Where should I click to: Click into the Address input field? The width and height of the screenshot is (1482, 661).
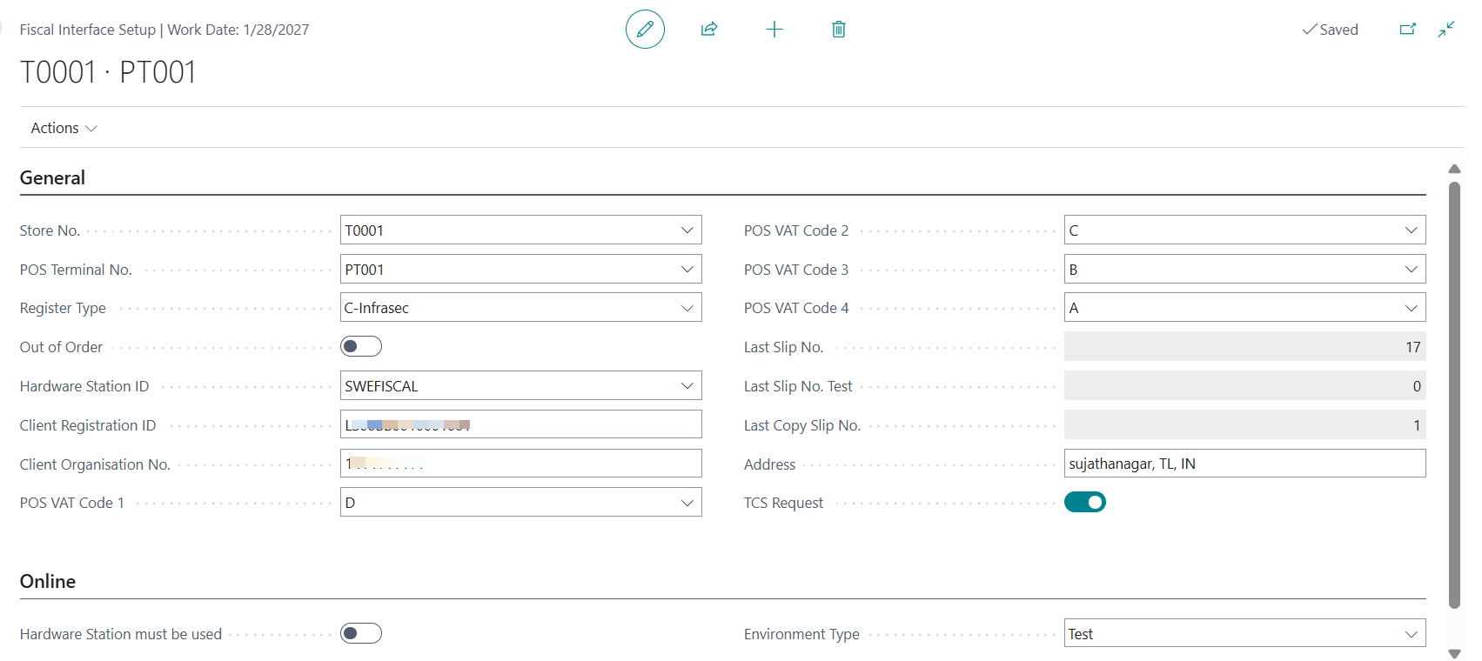point(1244,464)
